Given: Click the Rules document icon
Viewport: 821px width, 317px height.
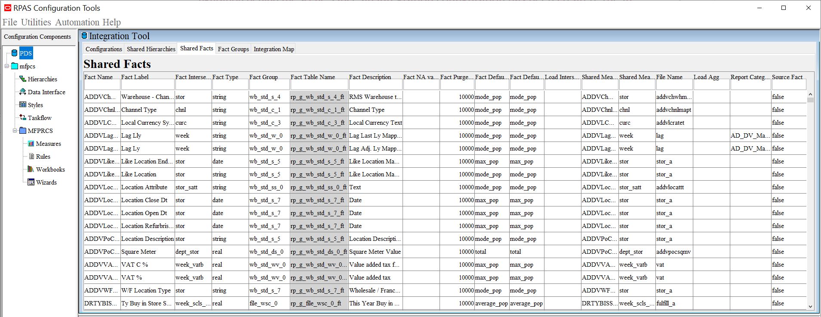Looking at the screenshot, I should [x=31, y=157].
